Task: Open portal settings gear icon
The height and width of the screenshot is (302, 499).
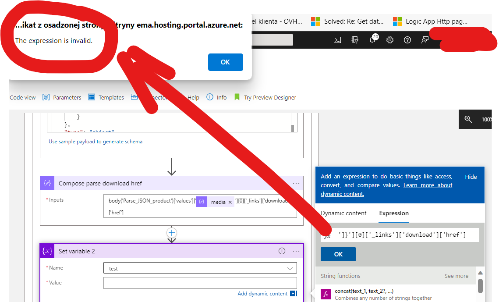Action: coord(390,40)
